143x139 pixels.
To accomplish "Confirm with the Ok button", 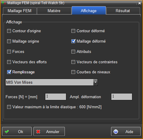I will (17, 132).
